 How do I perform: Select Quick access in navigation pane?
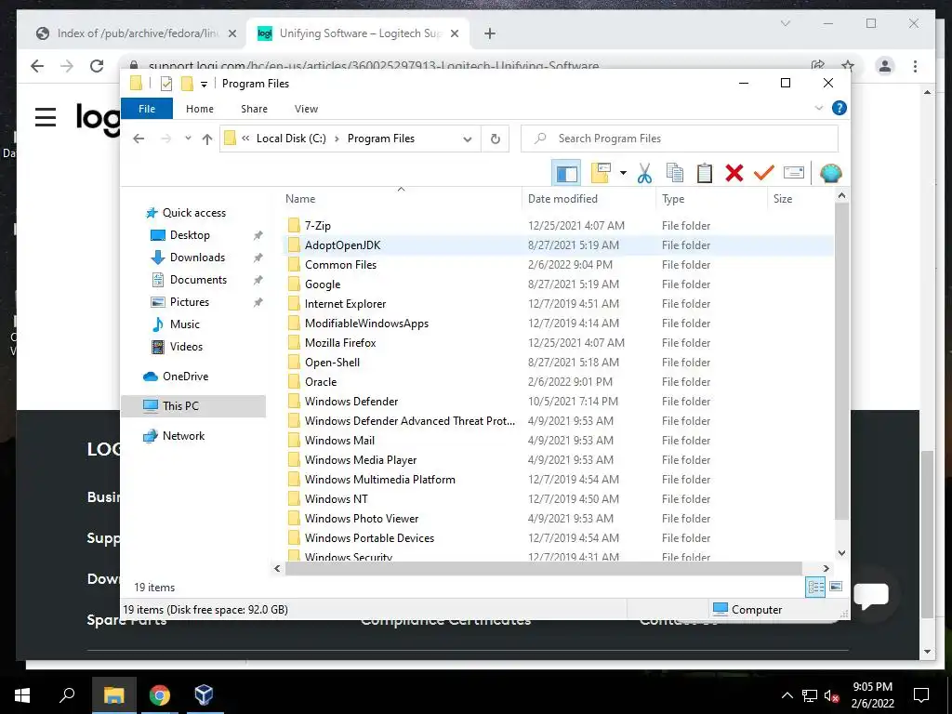coord(193,213)
